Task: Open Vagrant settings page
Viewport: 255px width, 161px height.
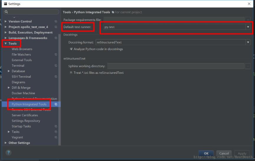Action: 17,137
